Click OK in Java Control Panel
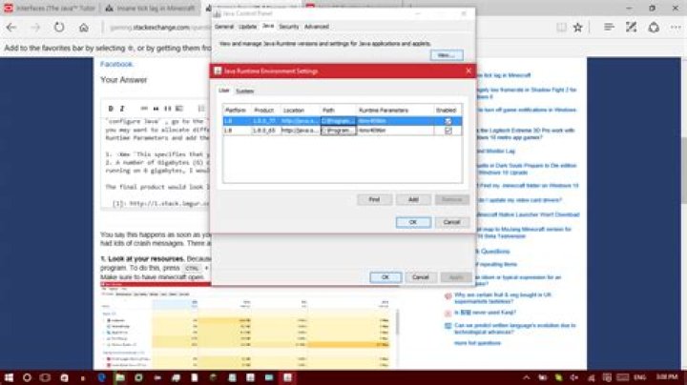 [385, 277]
